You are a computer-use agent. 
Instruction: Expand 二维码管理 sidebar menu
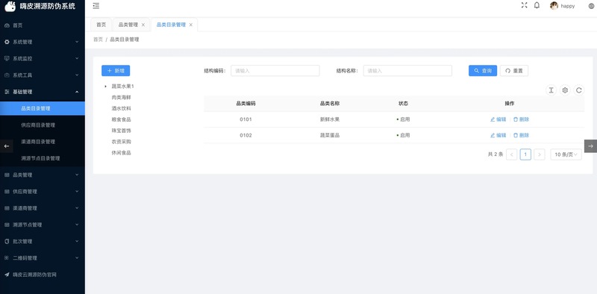coord(43,258)
